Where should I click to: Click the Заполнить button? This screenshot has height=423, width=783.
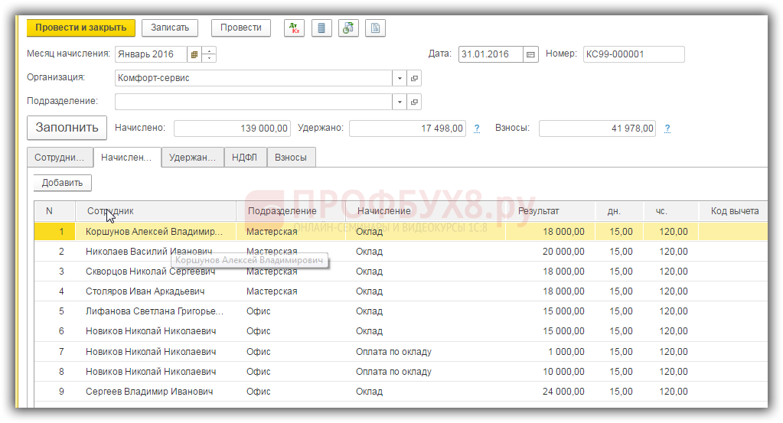tap(67, 128)
